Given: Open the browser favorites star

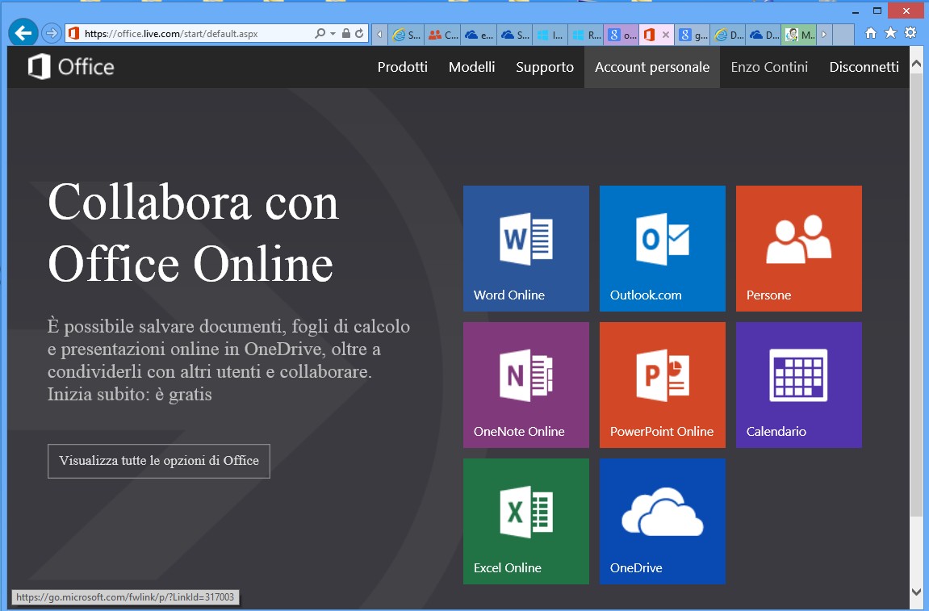Looking at the screenshot, I should click(x=890, y=33).
